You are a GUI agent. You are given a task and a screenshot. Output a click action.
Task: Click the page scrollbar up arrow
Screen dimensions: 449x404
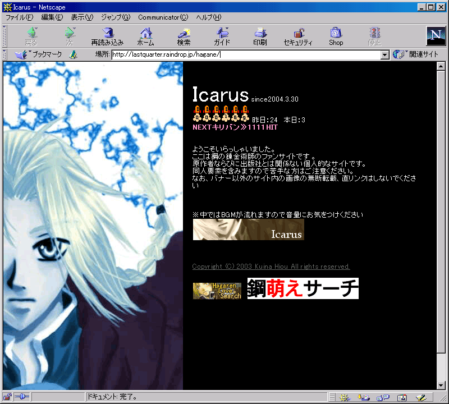point(441,66)
